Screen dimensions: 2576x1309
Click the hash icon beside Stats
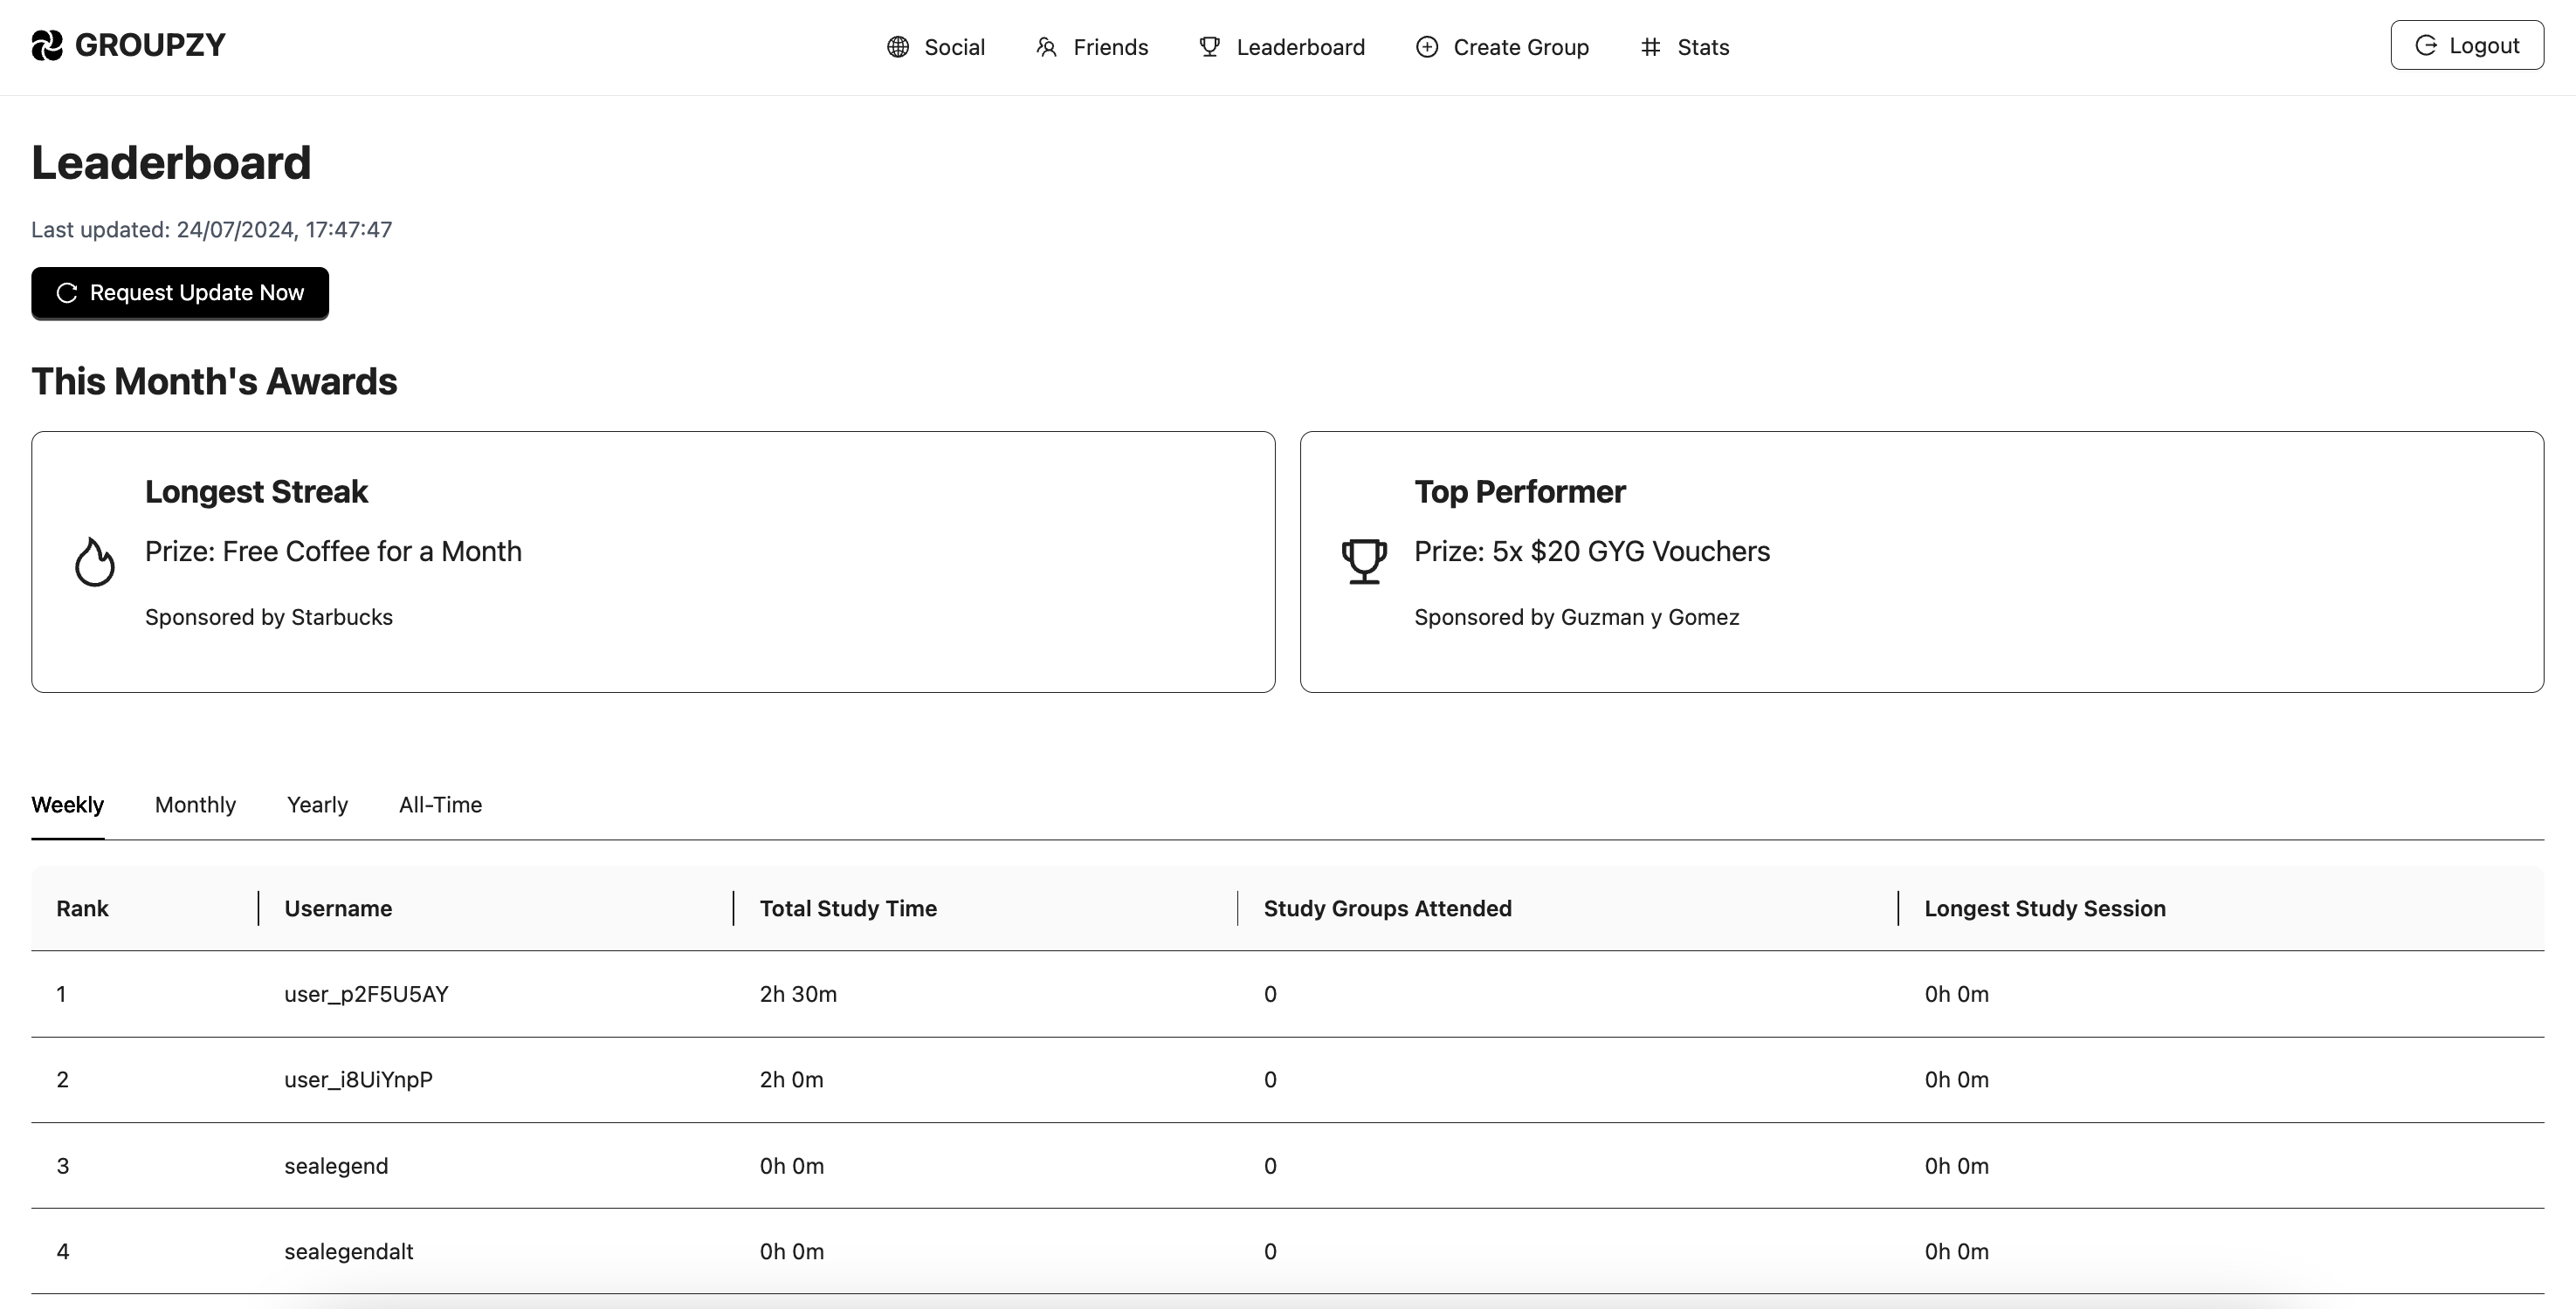pos(1650,47)
